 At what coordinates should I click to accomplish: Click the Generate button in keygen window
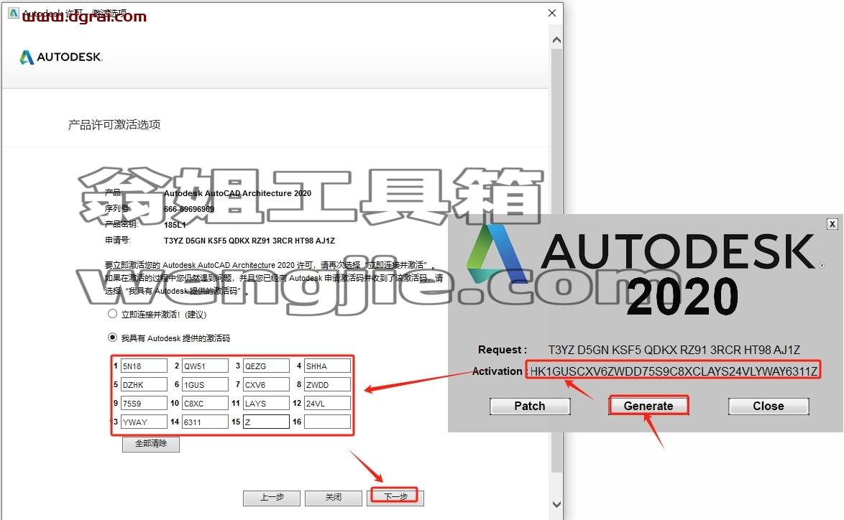tap(648, 406)
